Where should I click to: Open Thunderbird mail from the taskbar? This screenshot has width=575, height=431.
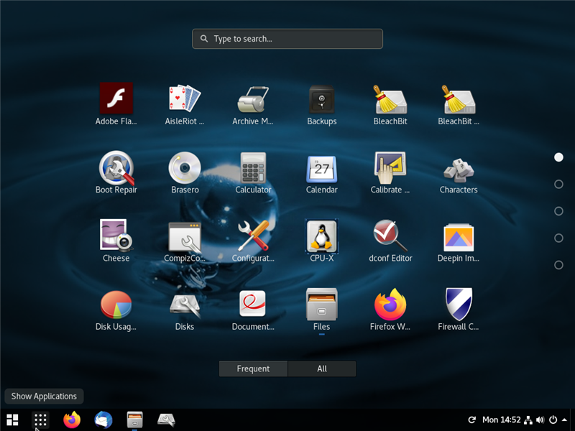pyautogui.click(x=103, y=420)
